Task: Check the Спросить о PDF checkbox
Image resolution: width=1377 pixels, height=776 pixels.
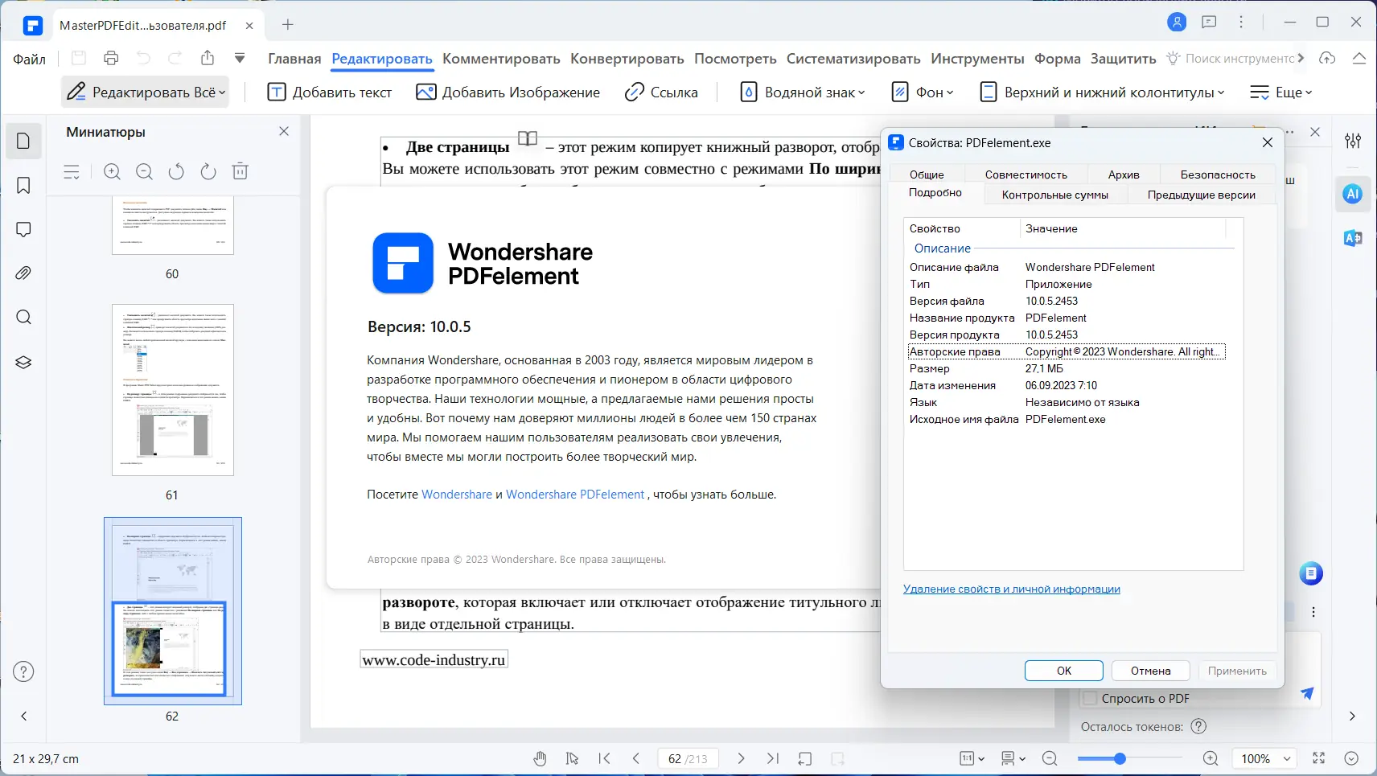Action: click(x=1091, y=699)
